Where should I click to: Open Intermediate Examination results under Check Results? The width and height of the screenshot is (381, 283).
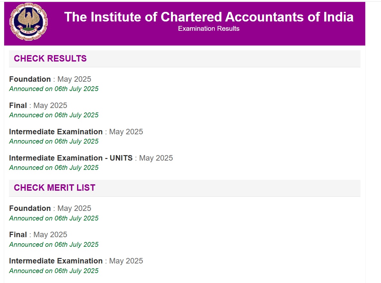tap(56, 132)
